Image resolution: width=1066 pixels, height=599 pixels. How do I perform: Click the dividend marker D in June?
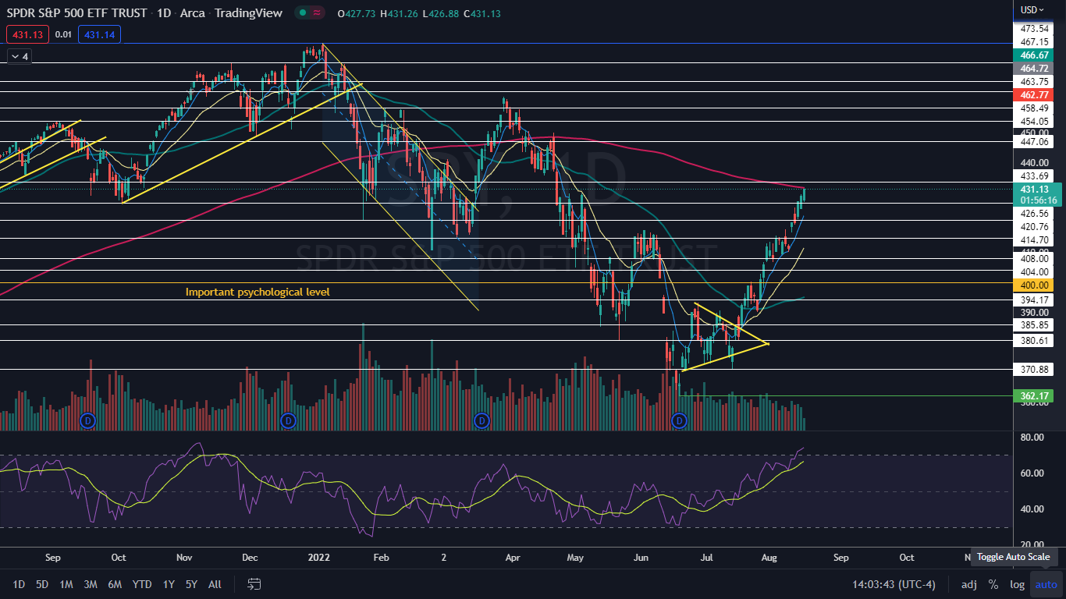pos(680,421)
